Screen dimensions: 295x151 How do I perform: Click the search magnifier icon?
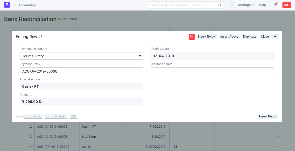pyautogui.click(x=219, y=5)
